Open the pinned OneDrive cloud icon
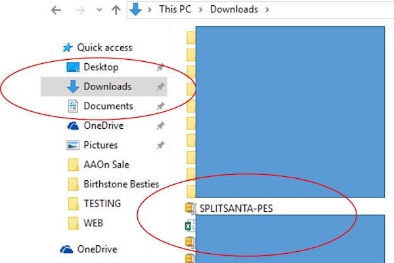 [x=73, y=126]
